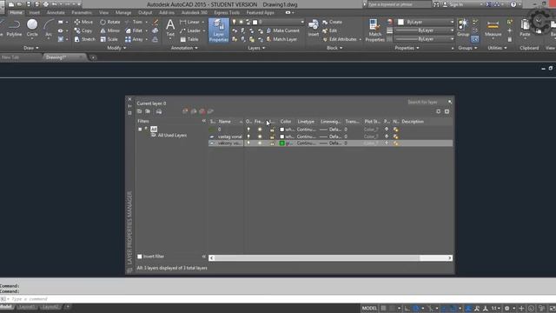Click the Stretch tool

click(x=85, y=39)
